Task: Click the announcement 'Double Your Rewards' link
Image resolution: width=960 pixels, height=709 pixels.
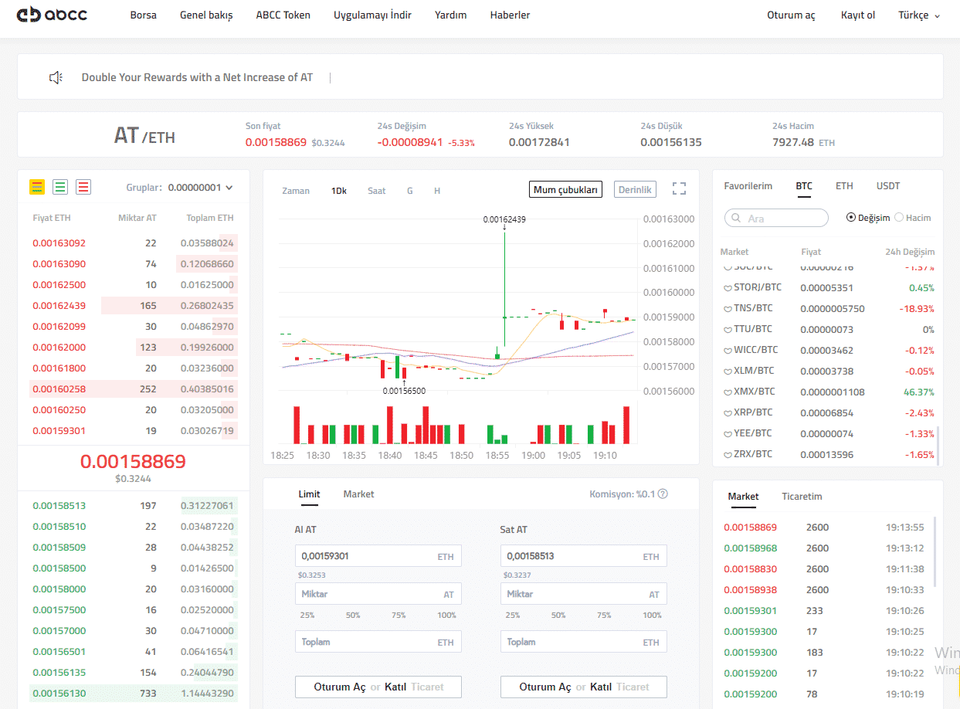Action: (198, 77)
